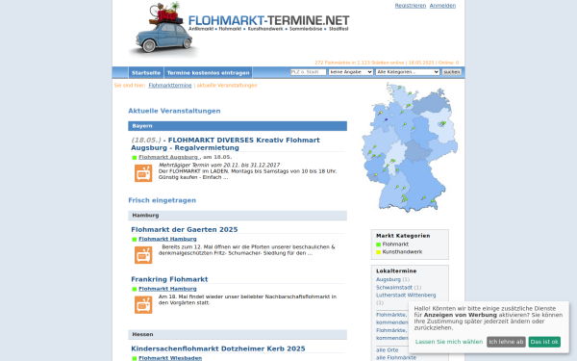The height and width of the screenshot is (361, 577).
Task: Click orange TV icon beside Frankring Flohmarkt
Action: (x=143, y=304)
